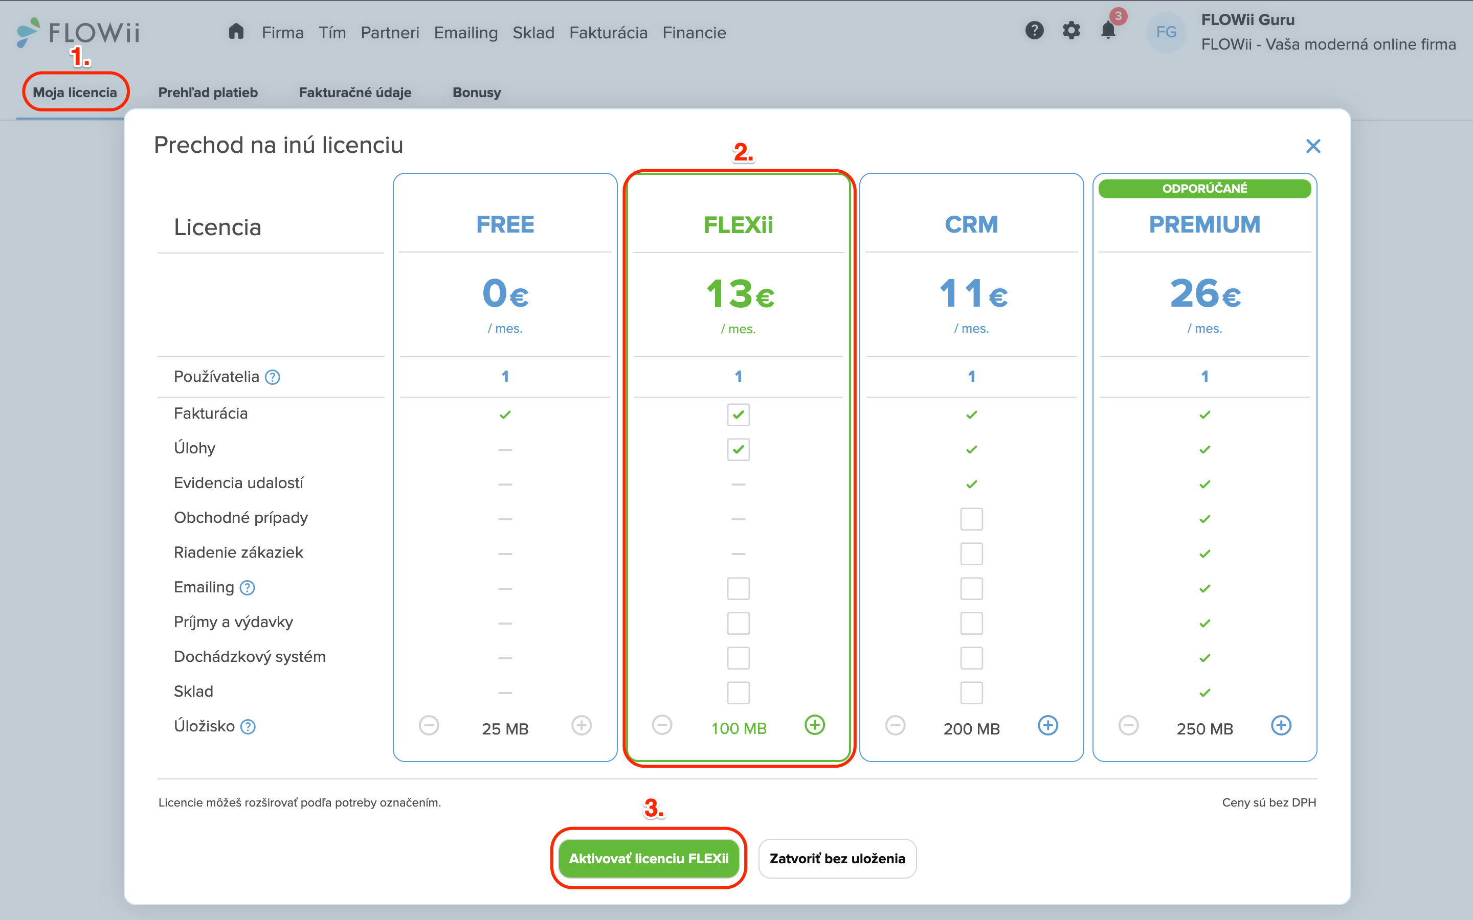The height and width of the screenshot is (920, 1473).
Task: Uncheck Úlohy in the FLEXii plan
Action: [739, 450]
